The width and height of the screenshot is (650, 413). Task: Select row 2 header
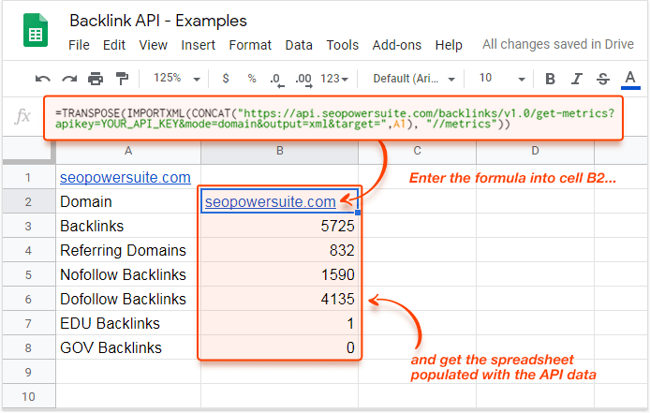[x=28, y=201]
